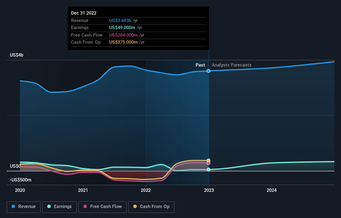Toggle the Earnings series legend button

(x=59, y=207)
